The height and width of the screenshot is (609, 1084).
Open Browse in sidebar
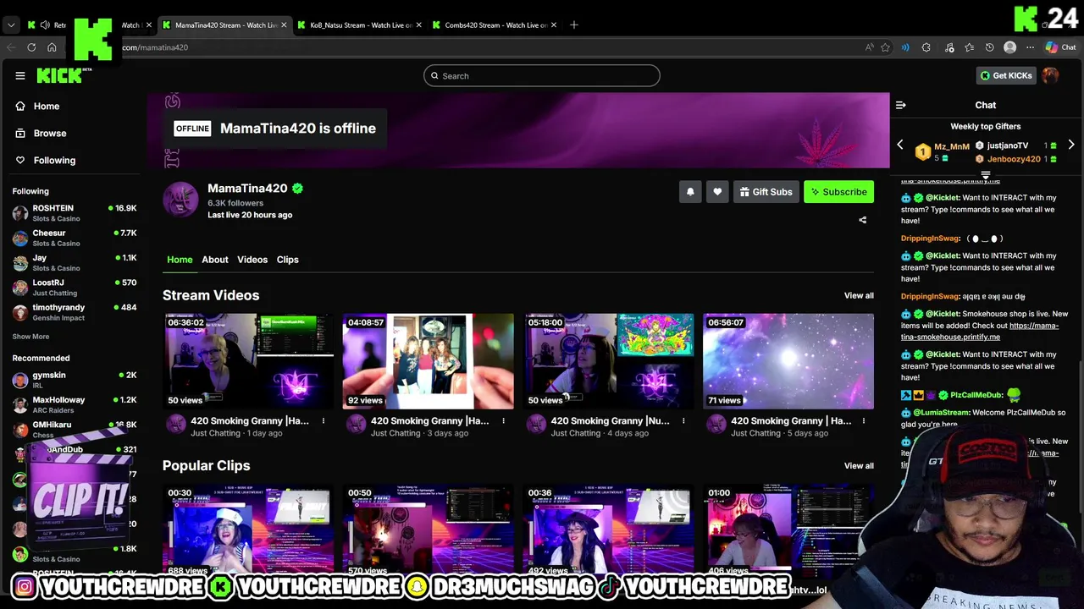[50, 133]
